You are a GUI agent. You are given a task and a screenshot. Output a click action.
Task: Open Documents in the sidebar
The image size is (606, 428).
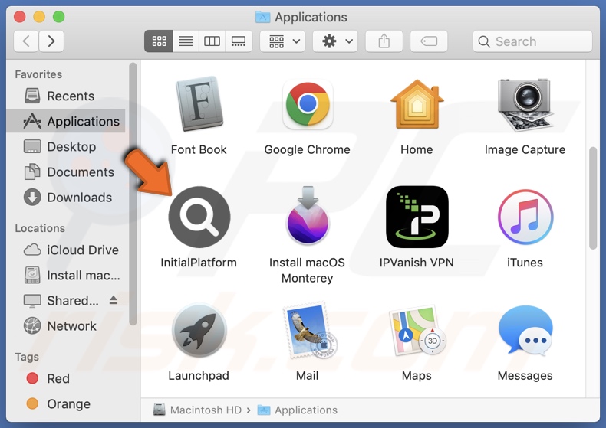66,172
